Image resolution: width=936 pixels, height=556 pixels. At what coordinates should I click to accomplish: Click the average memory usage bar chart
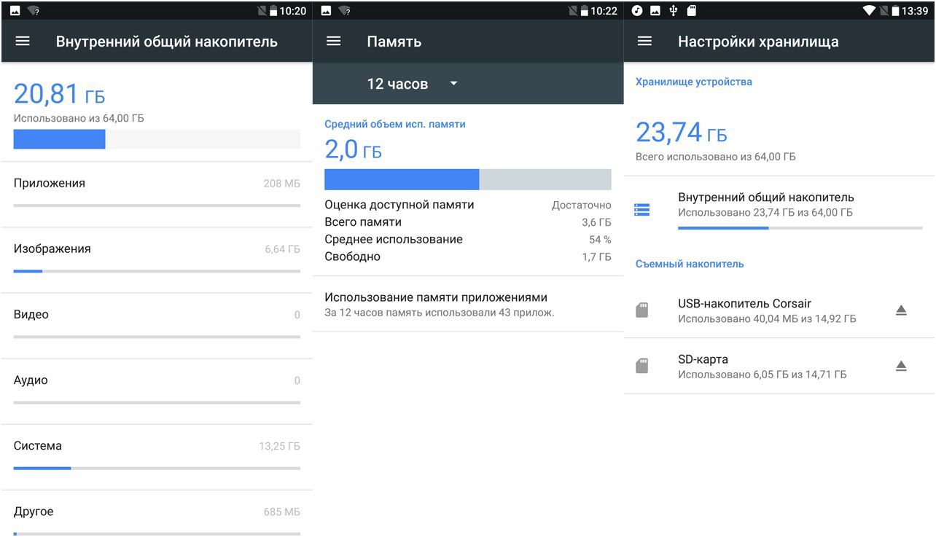coord(467,179)
